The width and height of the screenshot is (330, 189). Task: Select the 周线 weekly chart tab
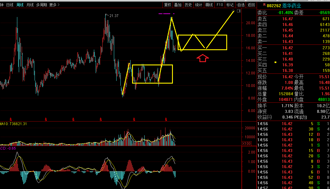point(20,5)
